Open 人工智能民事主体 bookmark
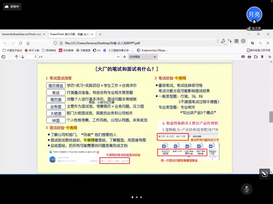Screen dimensions: 273x204 pyautogui.click(x=119, y=50)
